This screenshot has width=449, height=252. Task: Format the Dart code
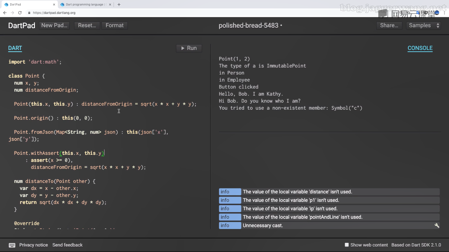tap(114, 25)
